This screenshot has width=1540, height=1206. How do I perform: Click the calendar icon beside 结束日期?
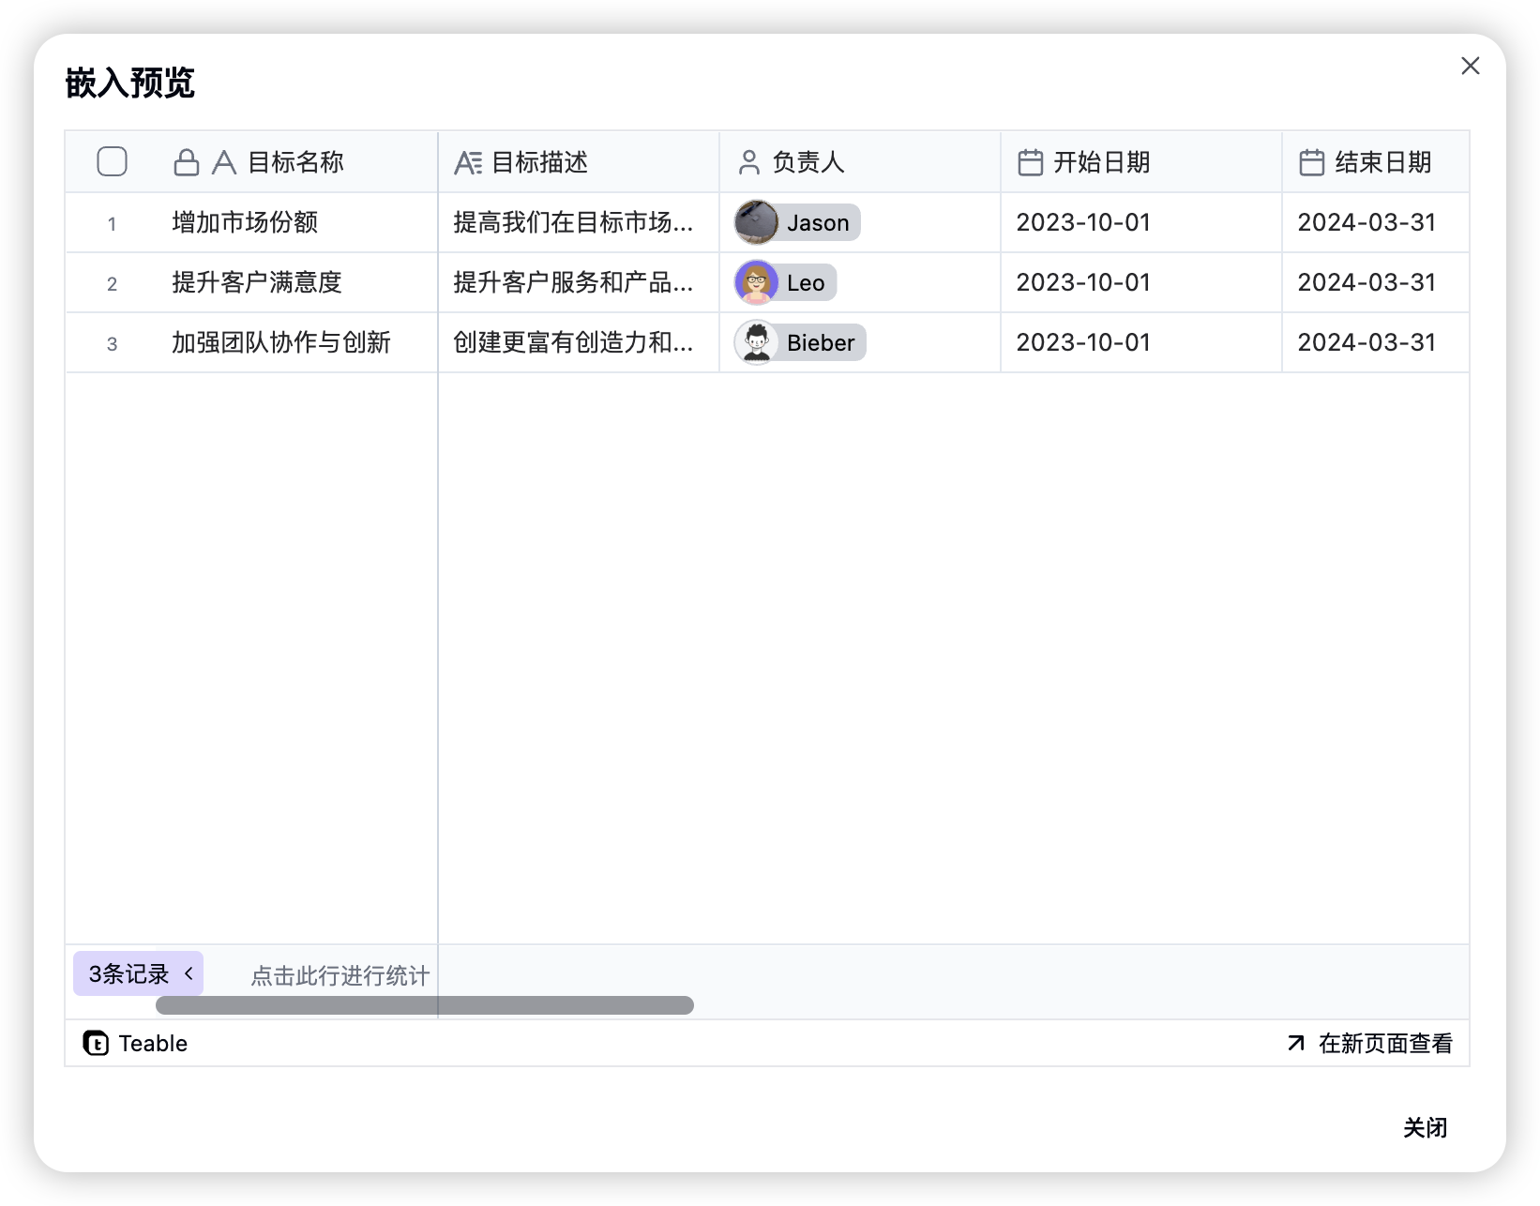[x=1311, y=162]
